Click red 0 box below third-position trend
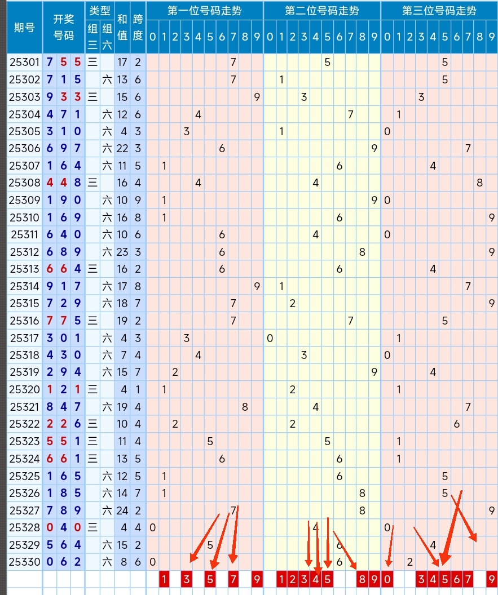Viewport: 498px width, 595px height. click(387, 579)
